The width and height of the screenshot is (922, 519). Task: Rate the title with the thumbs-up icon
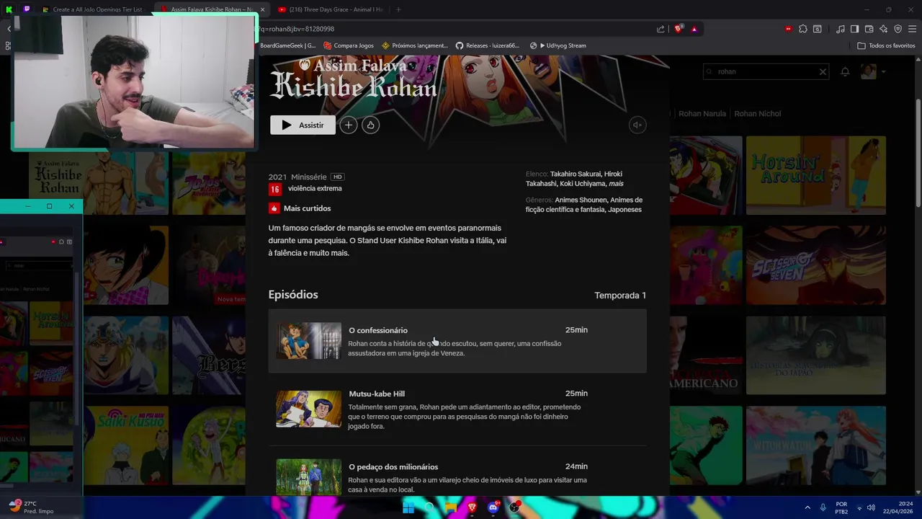point(370,125)
